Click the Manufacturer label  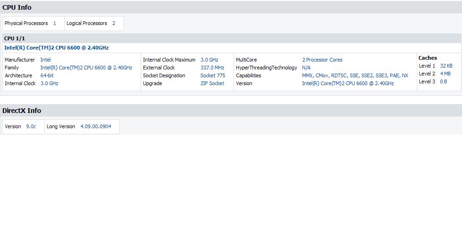(20, 60)
